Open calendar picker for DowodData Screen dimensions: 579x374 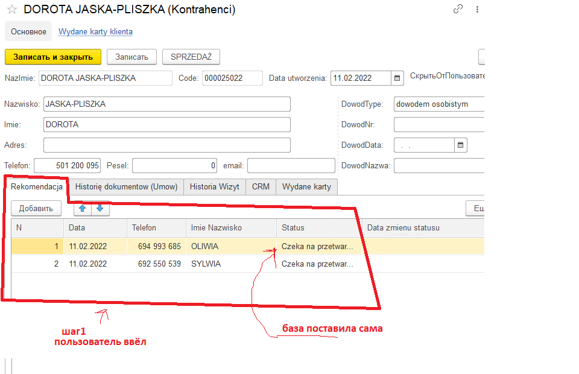pyautogui.click(x=460, y=145)
